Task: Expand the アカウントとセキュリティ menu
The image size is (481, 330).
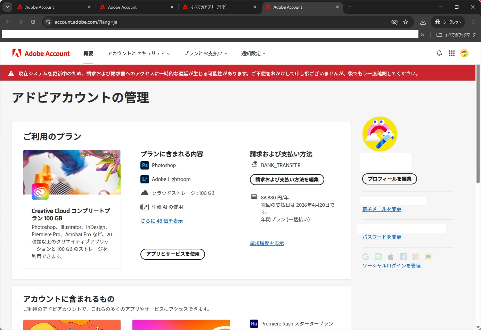Action: click(139, 53)
